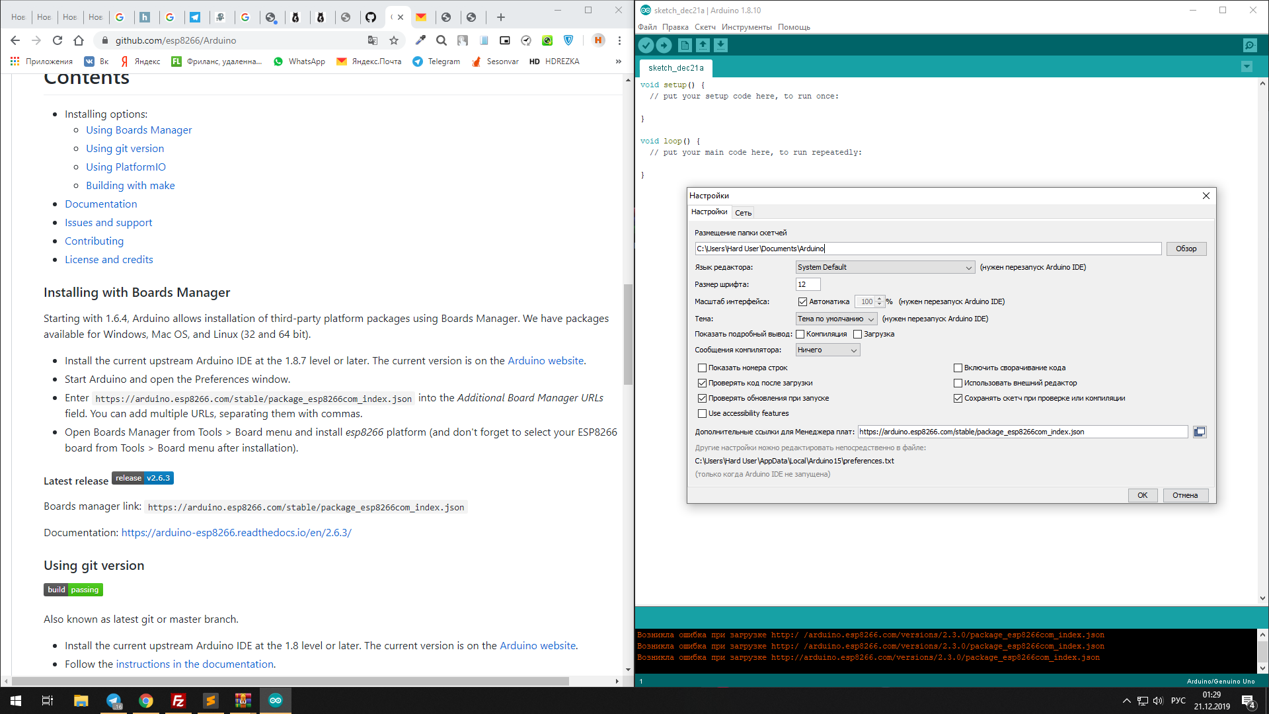
Task: Reload the GitHub page in Chrome
Action: pos(58,40)
